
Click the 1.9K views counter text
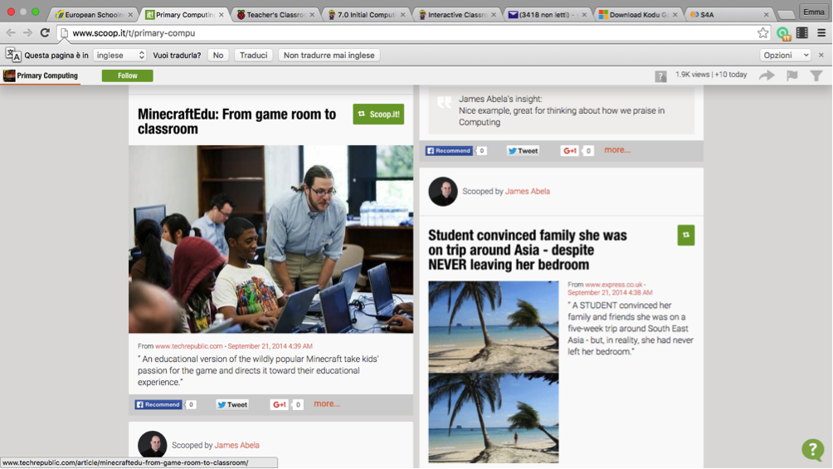693,75
